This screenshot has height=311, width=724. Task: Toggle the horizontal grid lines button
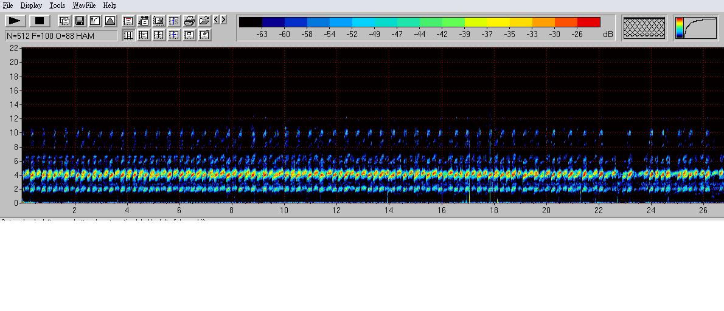tap(144, 35)
